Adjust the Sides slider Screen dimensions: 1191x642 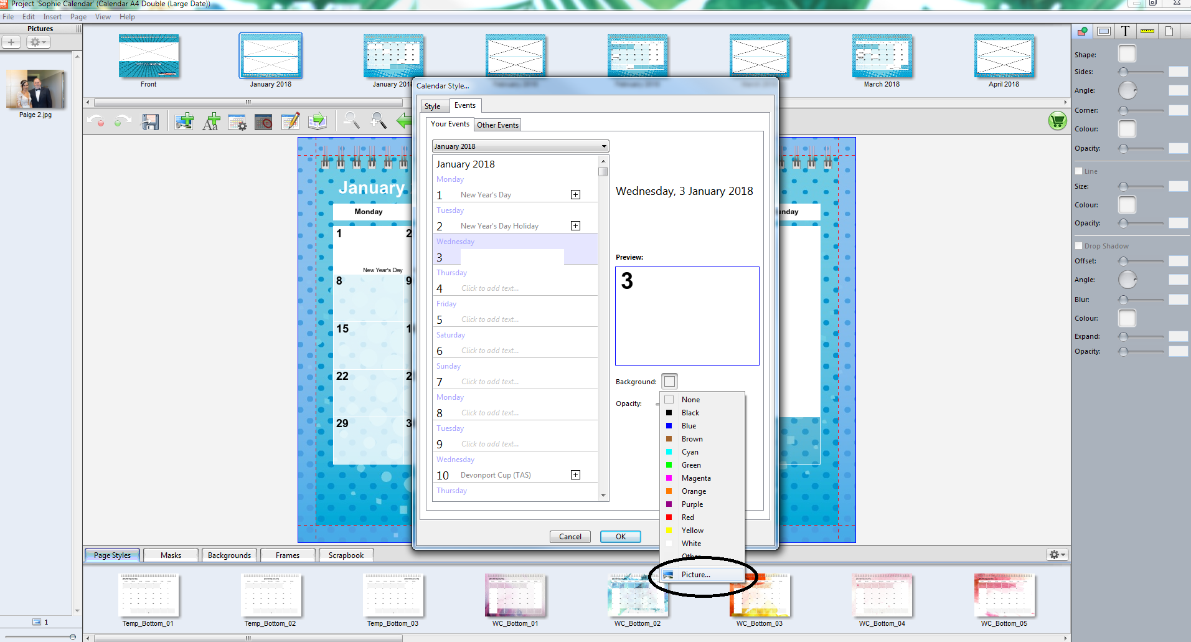[x=1141, y=72]
